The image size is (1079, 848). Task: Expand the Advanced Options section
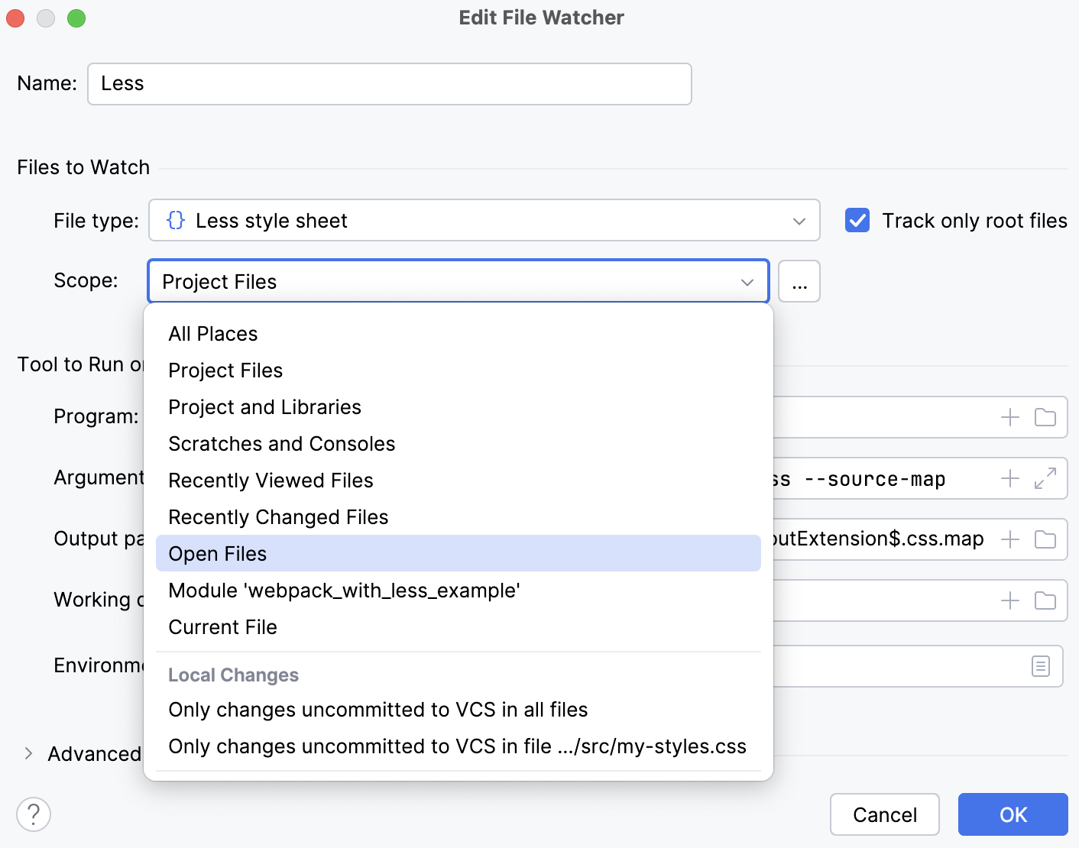[x=28, y=753]
